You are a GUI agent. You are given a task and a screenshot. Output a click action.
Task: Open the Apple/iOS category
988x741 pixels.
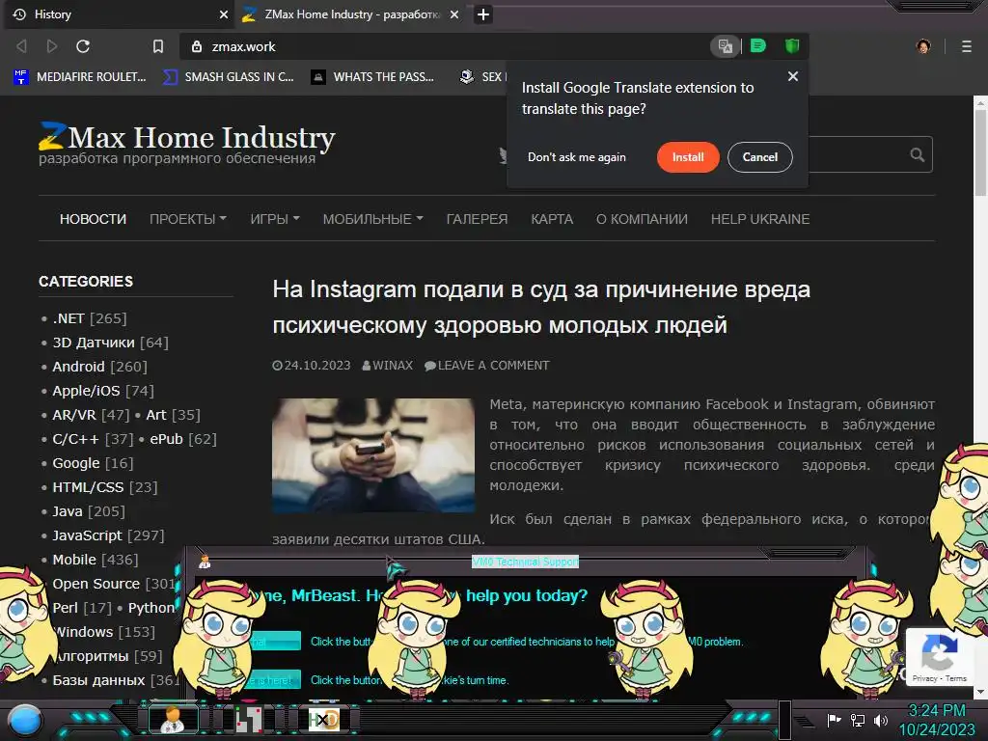point(86,391)
